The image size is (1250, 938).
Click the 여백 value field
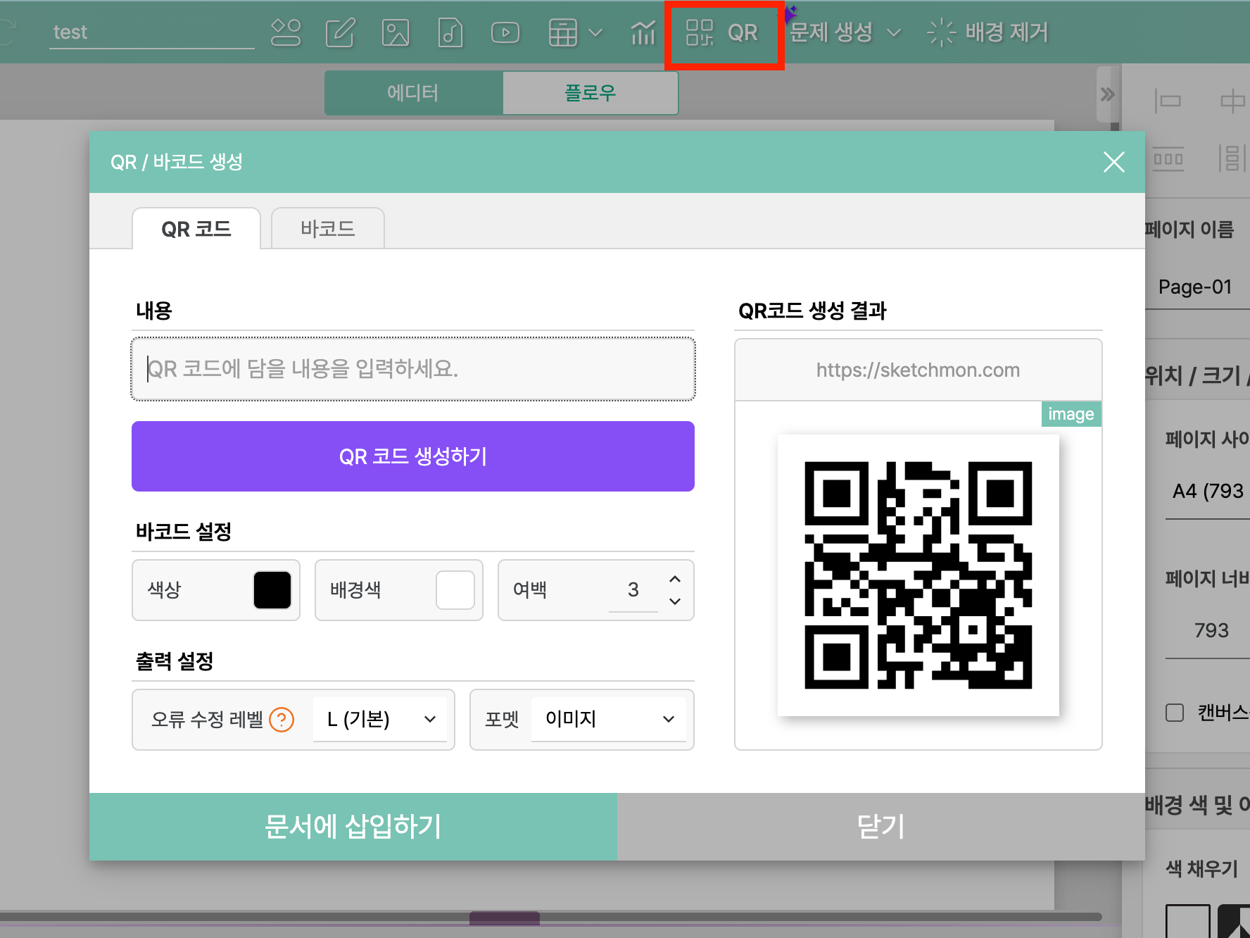pyautogui.click(x=633, y=590)
